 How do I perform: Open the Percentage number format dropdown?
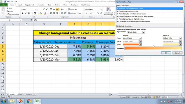tap(101, 9)
